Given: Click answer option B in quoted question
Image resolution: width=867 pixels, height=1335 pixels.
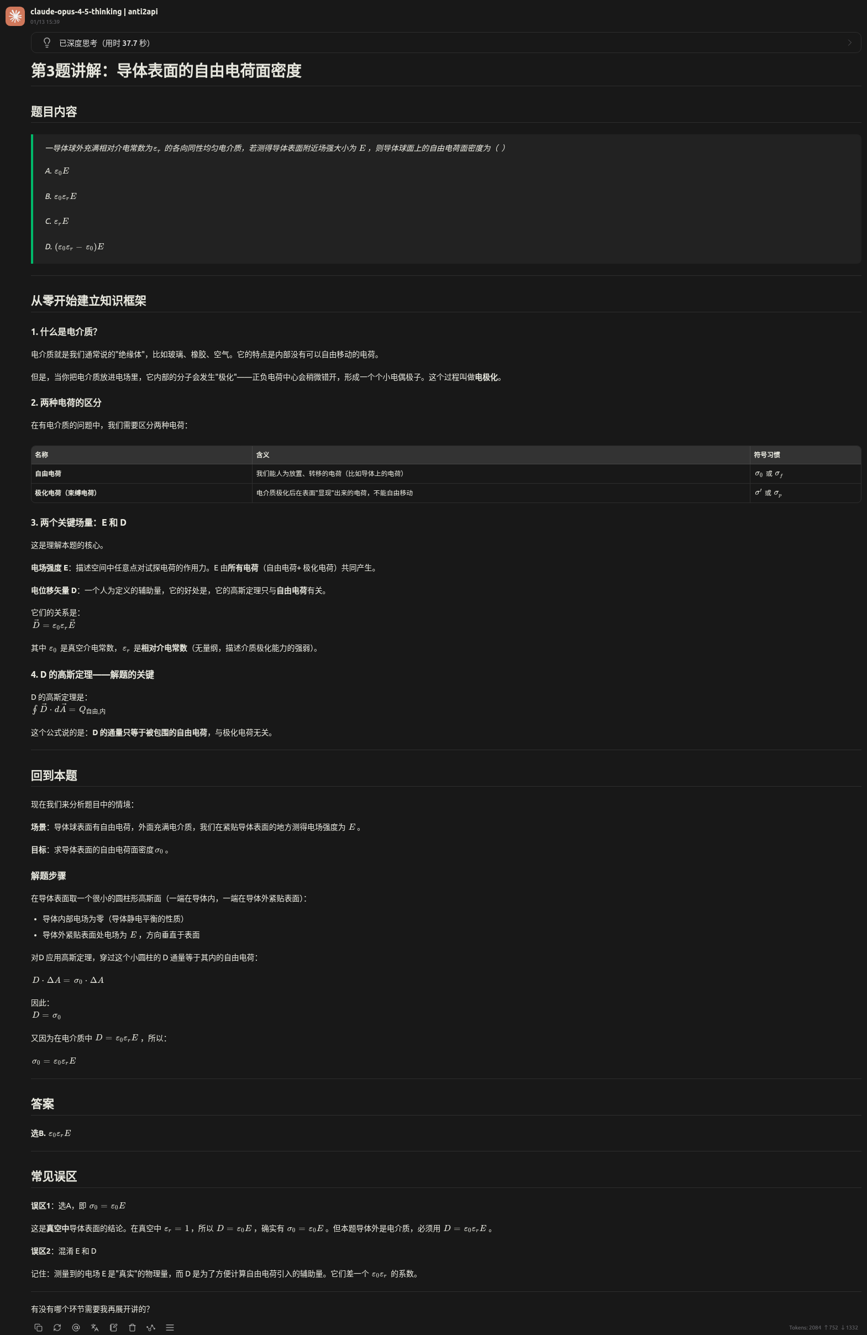Looking at the screenshot, I should (x=61, y=196).
